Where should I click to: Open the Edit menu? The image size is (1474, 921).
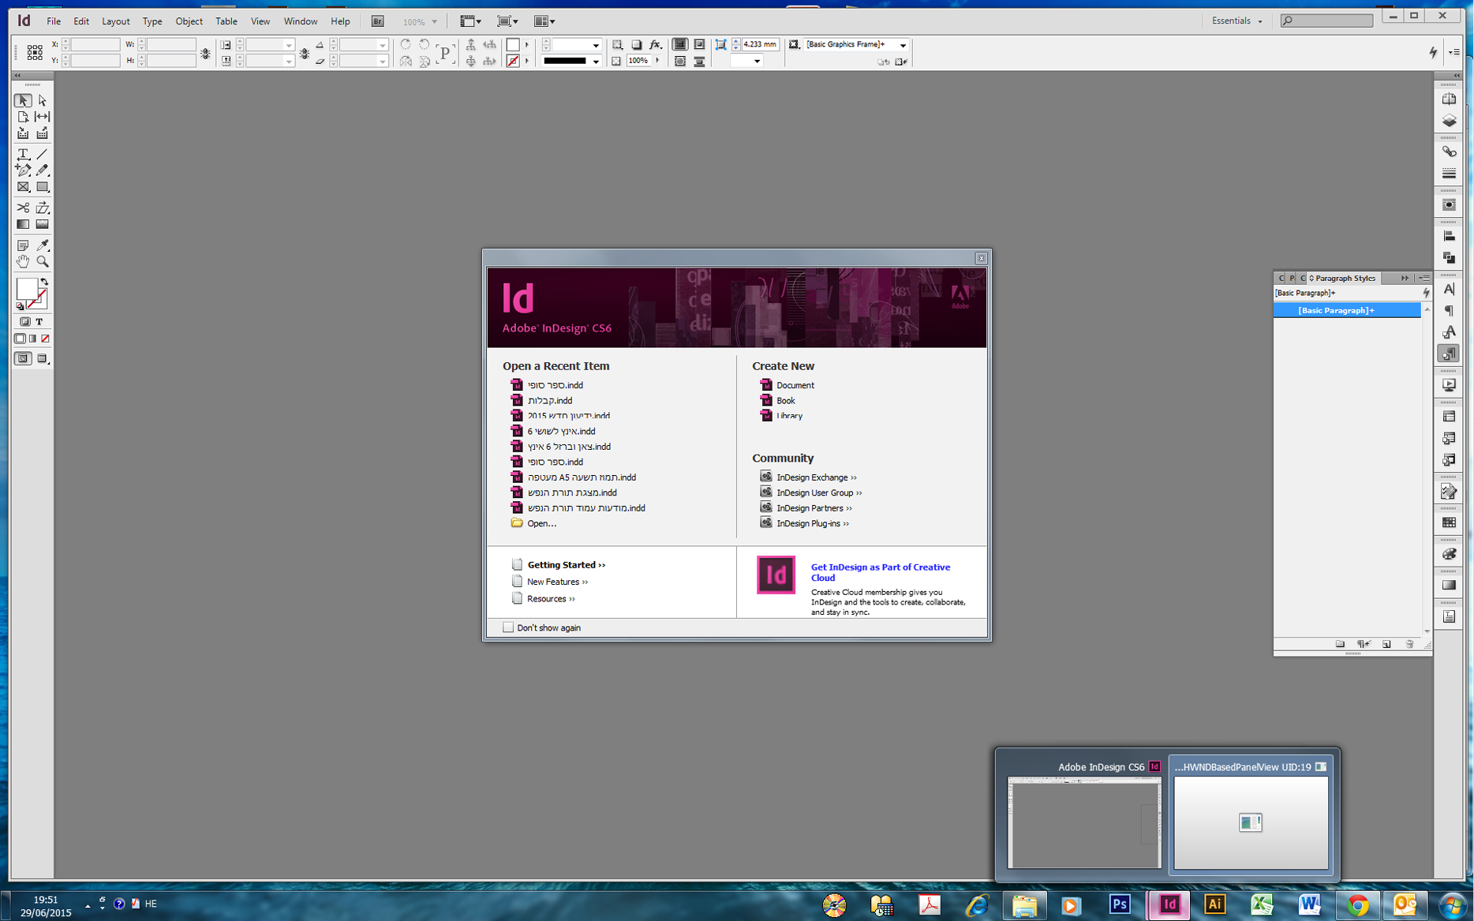tap(81, 21)
